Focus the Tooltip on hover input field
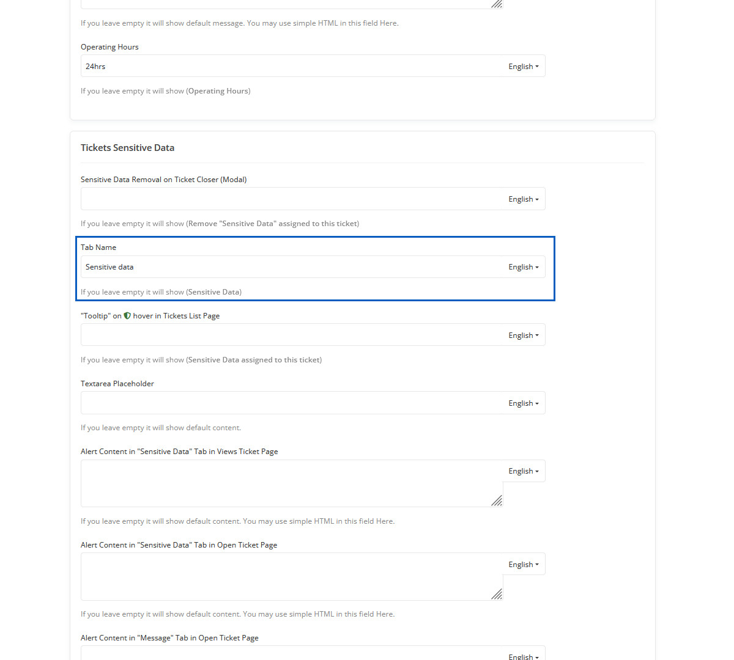 click(291, 335)
